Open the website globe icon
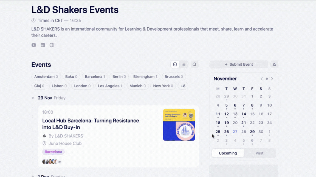The width and height of the screenshot is (316, 177). tap(52, 45)
